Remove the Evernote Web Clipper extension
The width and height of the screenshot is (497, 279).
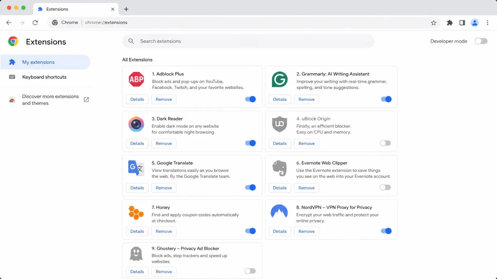point(306,188)
